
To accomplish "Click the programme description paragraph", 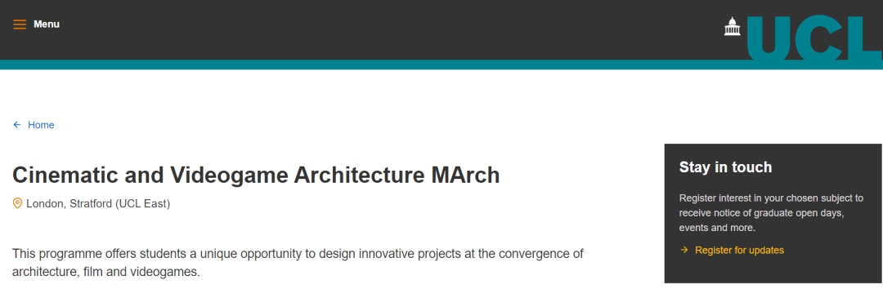I will [x=298, y=263].
